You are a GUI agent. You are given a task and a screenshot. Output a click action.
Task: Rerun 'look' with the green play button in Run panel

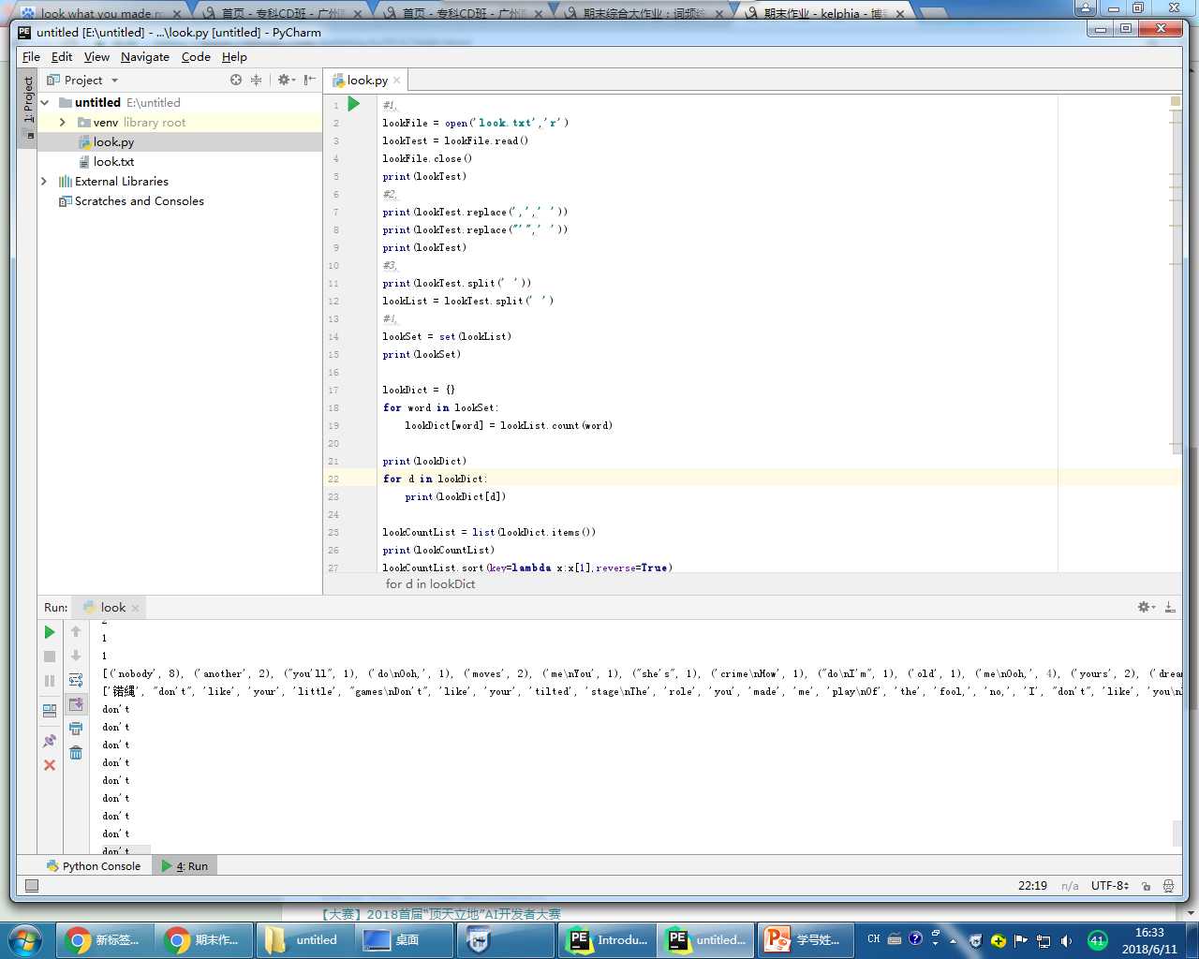click(50, 632)
